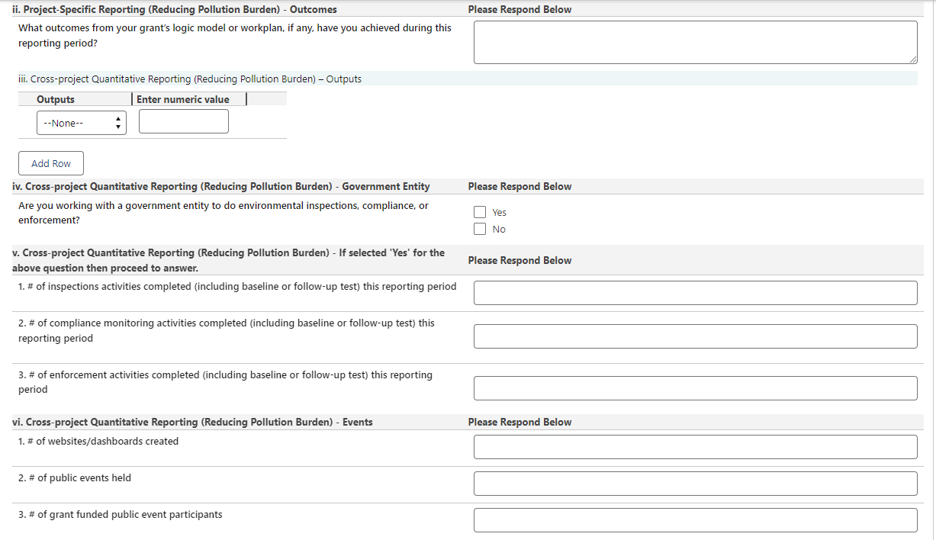Click the Events section heading

pyautogui.click(x=193, y=422)
